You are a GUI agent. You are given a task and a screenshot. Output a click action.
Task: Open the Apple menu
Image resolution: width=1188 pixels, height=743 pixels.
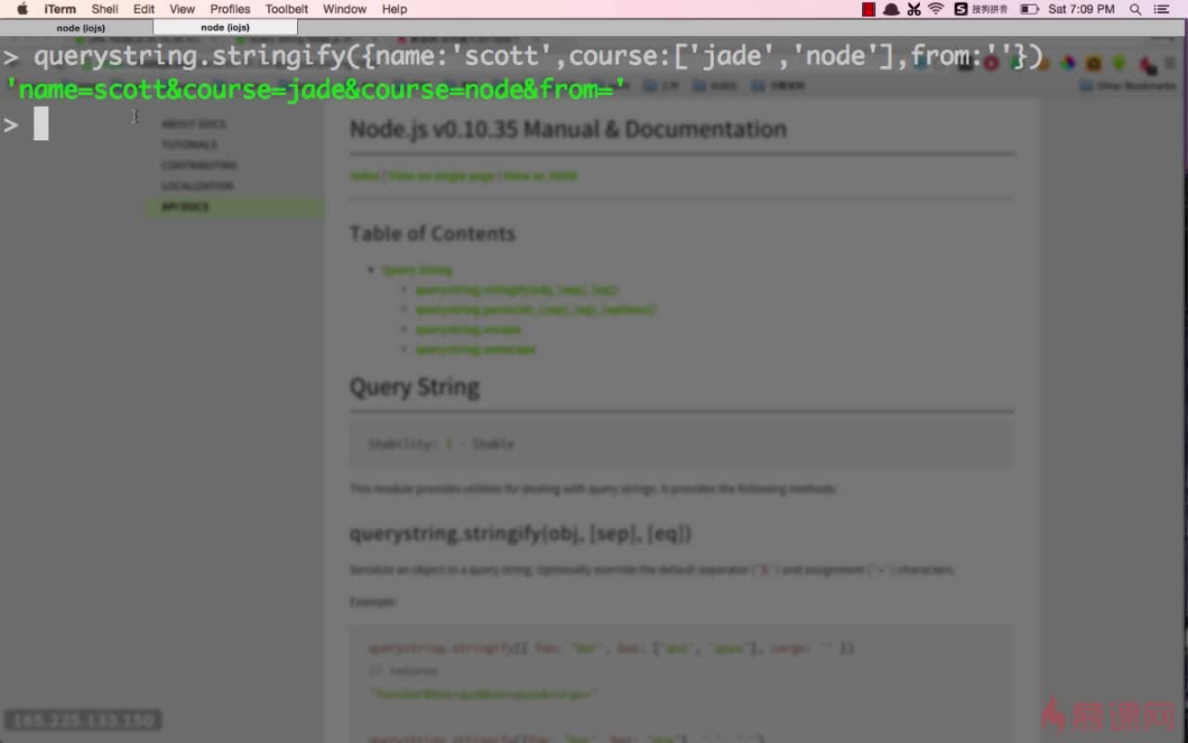point(22,9)
